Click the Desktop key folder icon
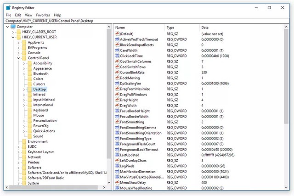The width and height of the screenshot is (294, 196). [x=29, y=90]
